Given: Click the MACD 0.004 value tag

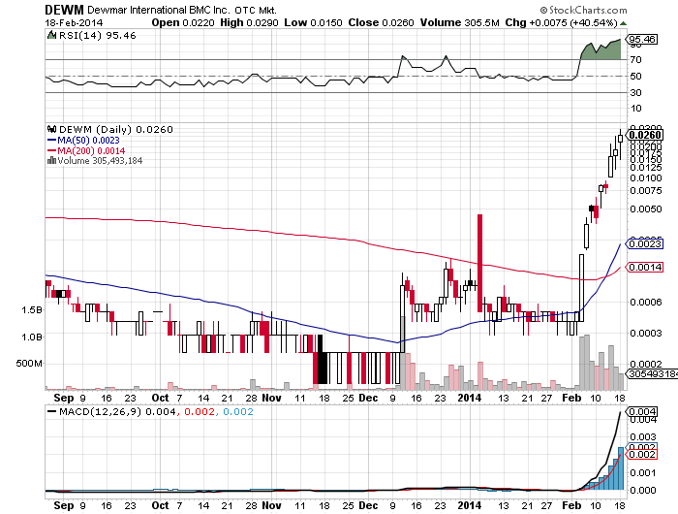Looking at the screenshot, I should pyautogui.click(x=641, y=411).
